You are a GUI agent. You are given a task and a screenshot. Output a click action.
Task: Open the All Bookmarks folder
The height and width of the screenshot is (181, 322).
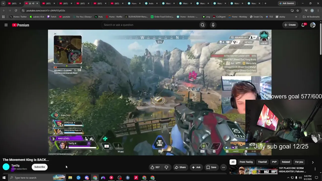(x=311, y=17)
